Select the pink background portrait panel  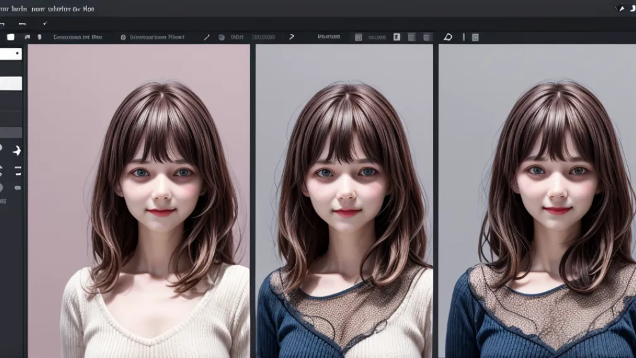(139, 201)
